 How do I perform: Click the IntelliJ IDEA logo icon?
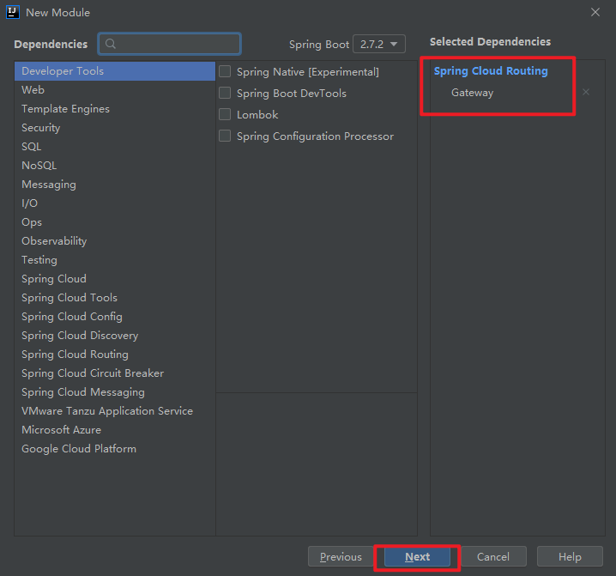click(13, 12)
